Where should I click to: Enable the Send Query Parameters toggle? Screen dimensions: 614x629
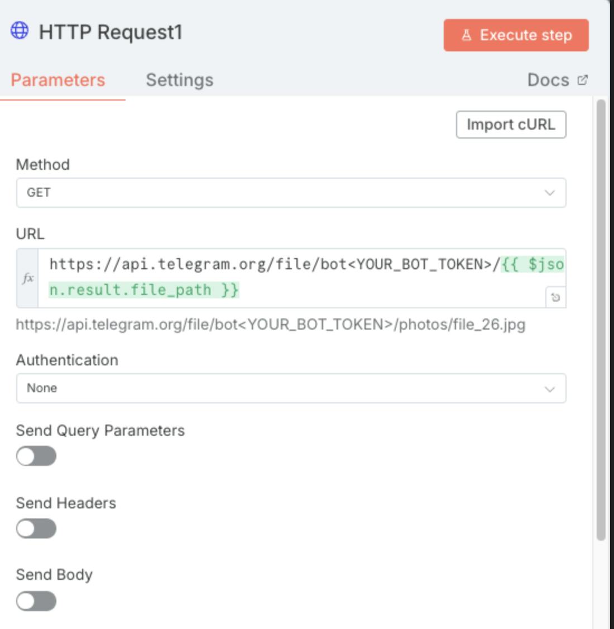[36, 456]
